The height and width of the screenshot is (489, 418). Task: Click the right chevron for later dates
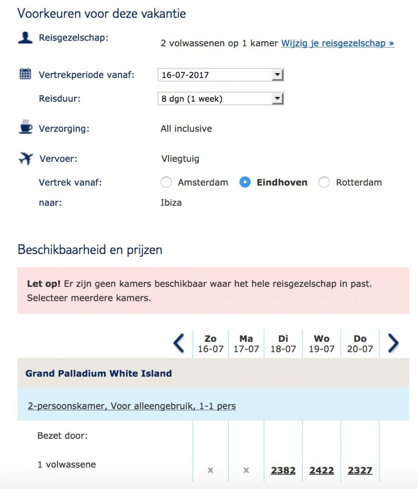[x=393, y=343]
